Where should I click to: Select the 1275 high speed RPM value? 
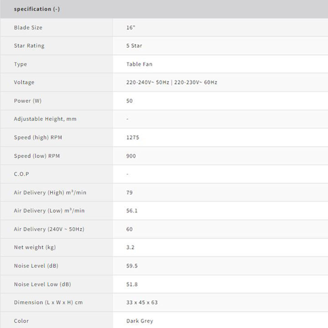pos(133,138)
